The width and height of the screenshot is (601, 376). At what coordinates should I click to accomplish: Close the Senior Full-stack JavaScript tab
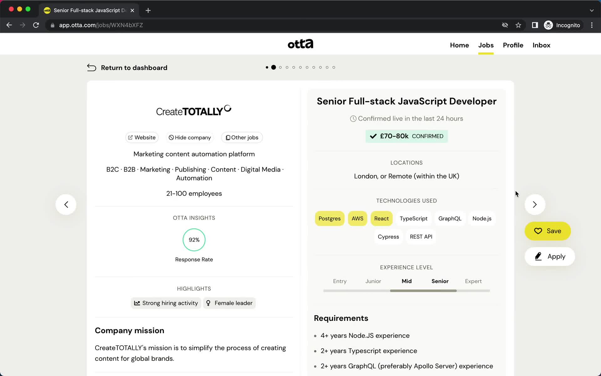[132, 10]
